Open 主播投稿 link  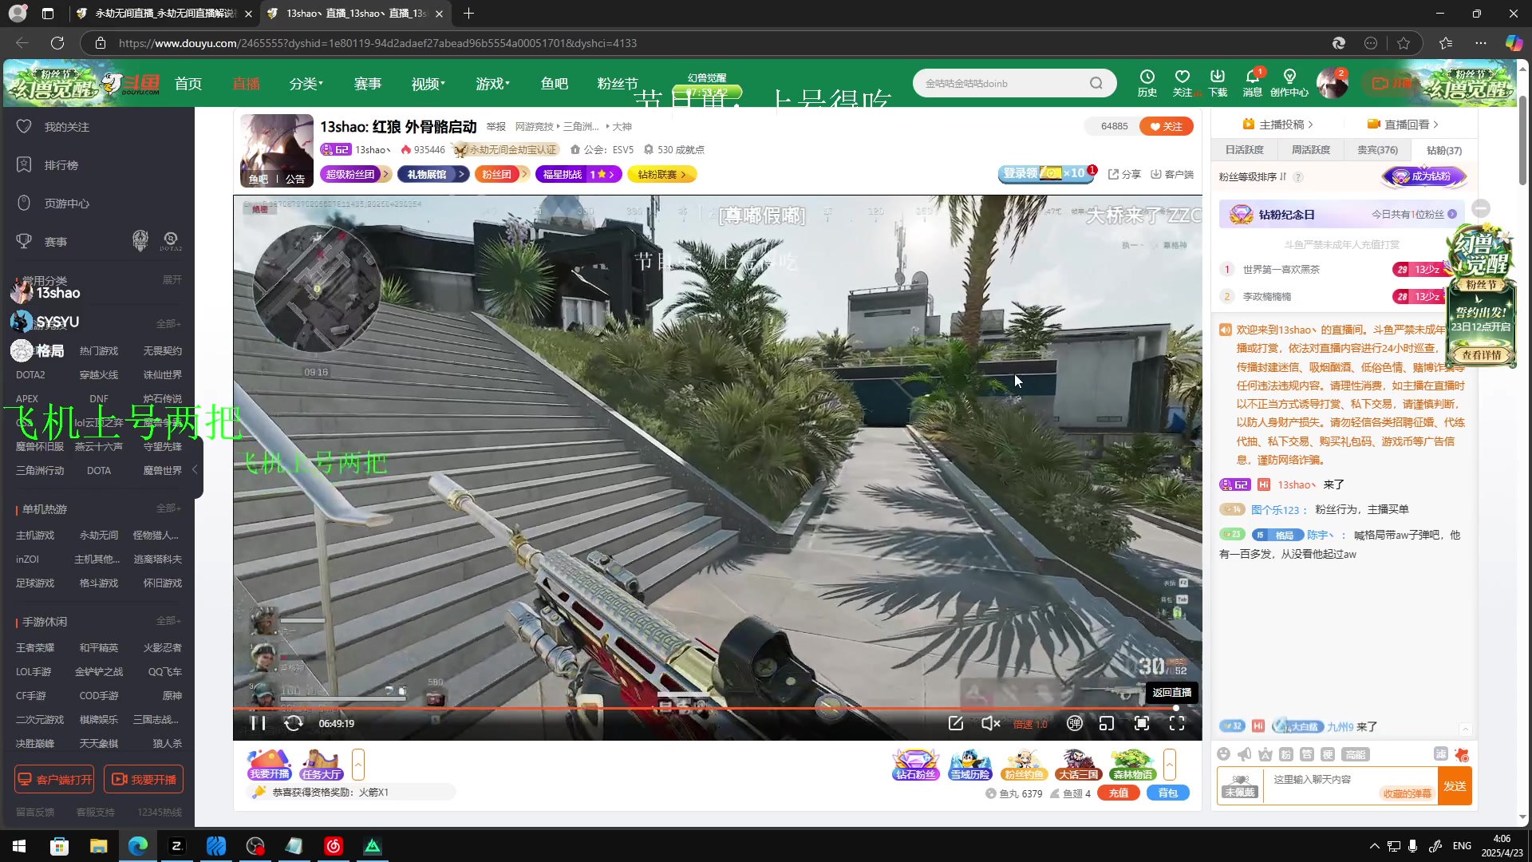tap(1277, 125)
